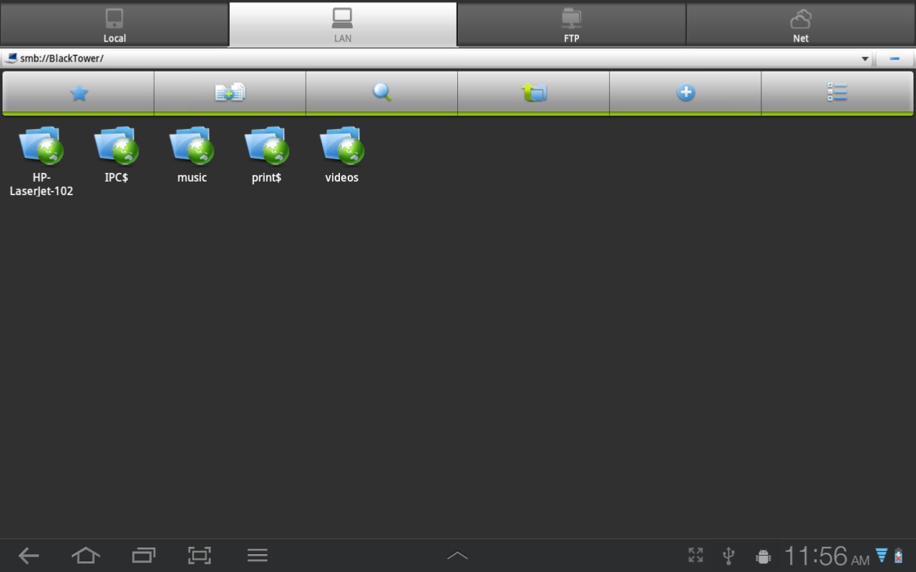The height and width of the screenshot is (572, 916).
Task: Tap the Wi-Fi signal status icon
Action: 882,555
